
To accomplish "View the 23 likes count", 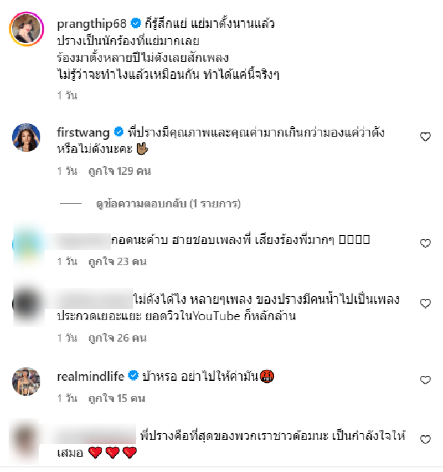I will point(117,261).
